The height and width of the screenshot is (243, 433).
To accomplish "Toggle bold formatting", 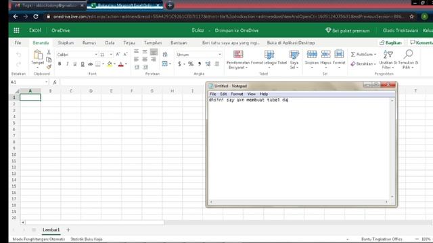I will coord(60,64).
